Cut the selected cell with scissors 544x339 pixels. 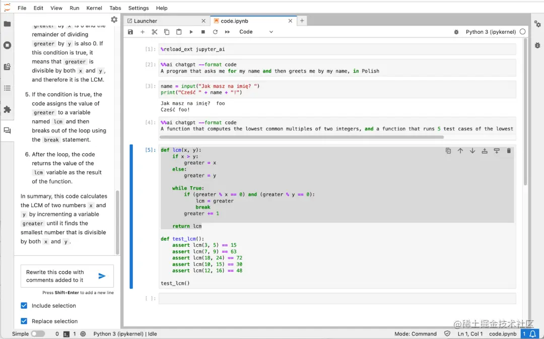[x=155, y=32]
